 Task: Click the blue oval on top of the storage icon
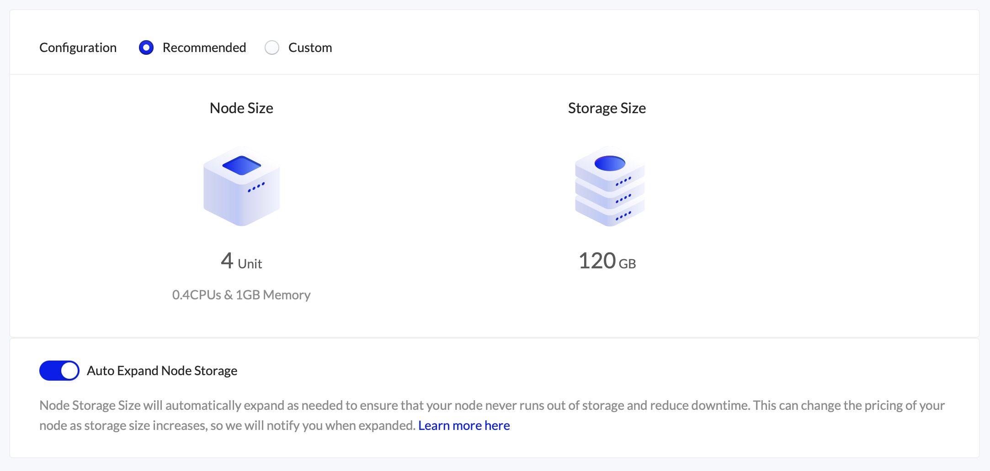coord(610,162)
